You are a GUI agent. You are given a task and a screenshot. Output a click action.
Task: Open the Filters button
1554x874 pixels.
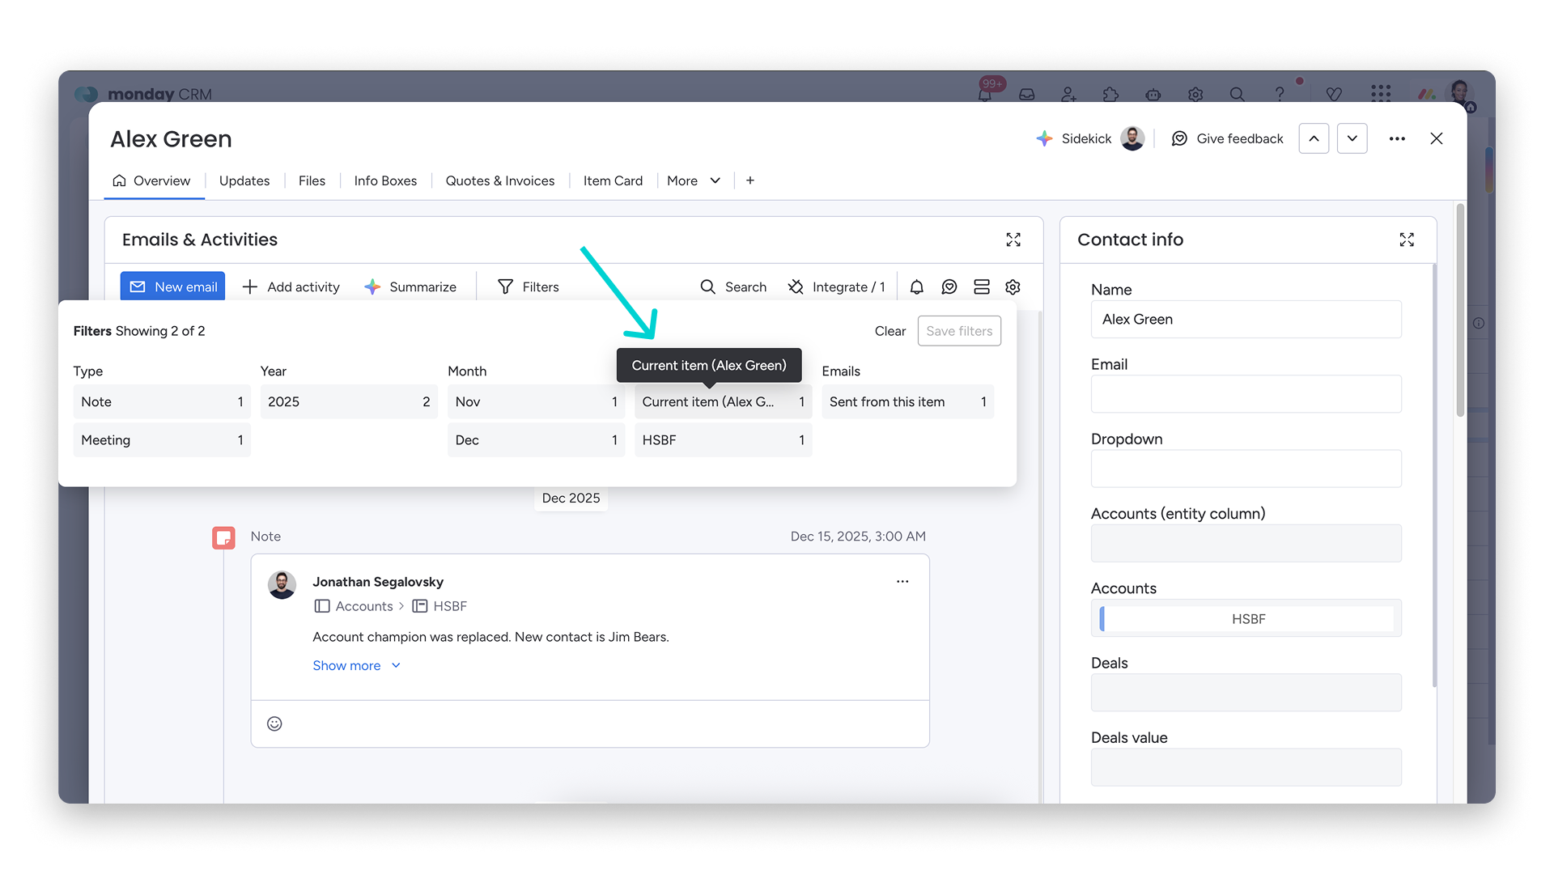(528, 286)
